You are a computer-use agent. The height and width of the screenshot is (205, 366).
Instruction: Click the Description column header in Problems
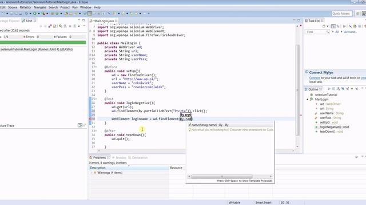point(129,168)
